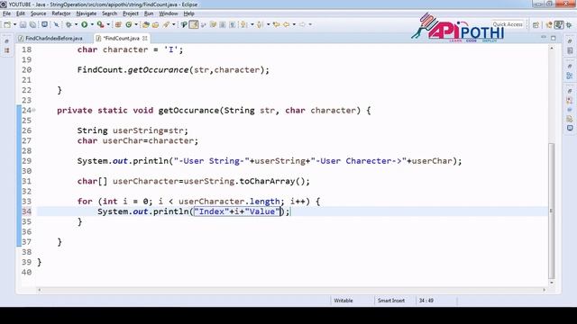
Task: Open the Source menu
Action: tap(38, 13)
